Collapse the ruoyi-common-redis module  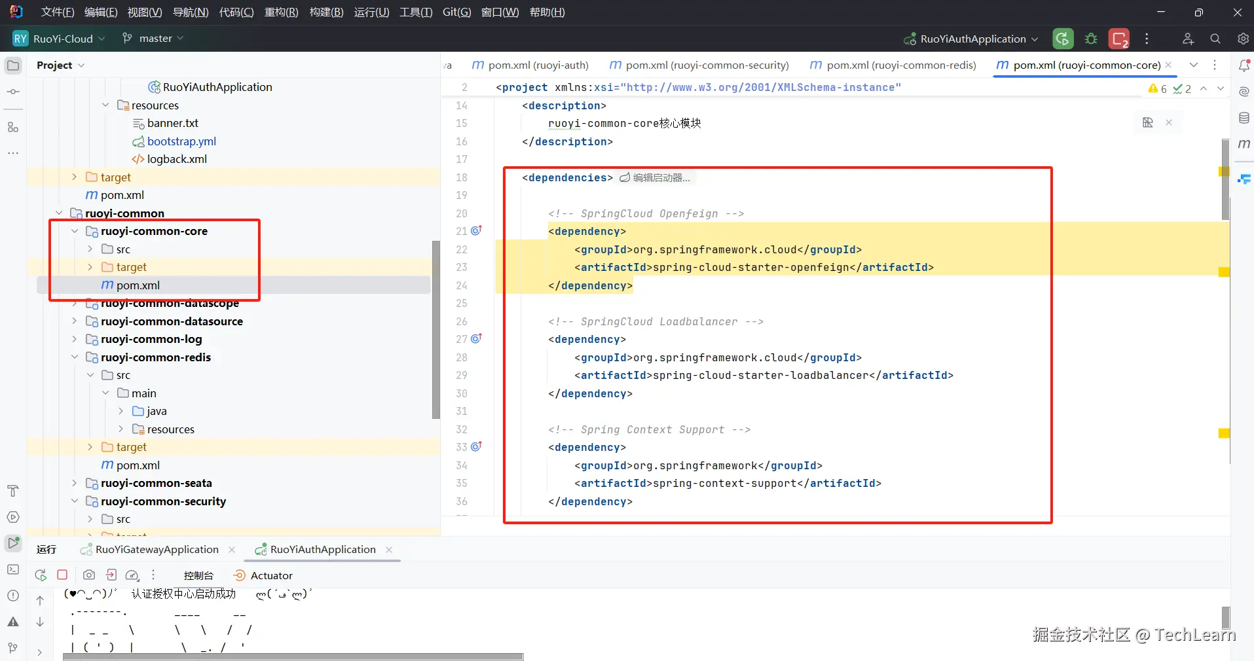coord(75,357)
